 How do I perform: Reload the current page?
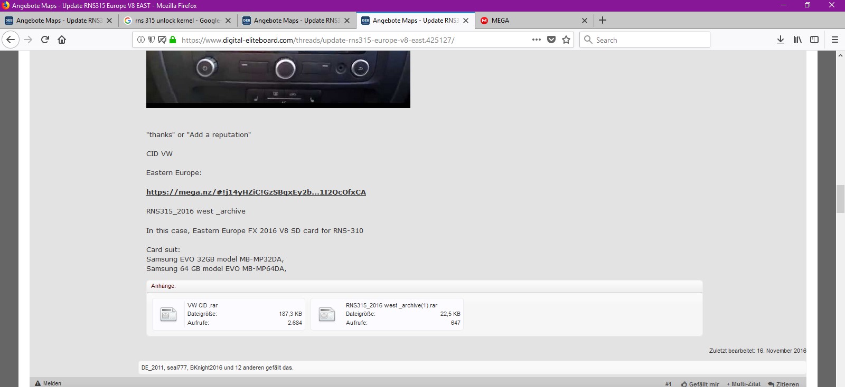(45, 40)
